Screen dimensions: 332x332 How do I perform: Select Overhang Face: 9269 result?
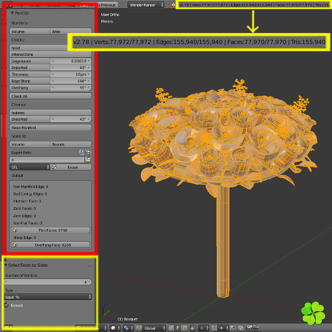[50, 245]
